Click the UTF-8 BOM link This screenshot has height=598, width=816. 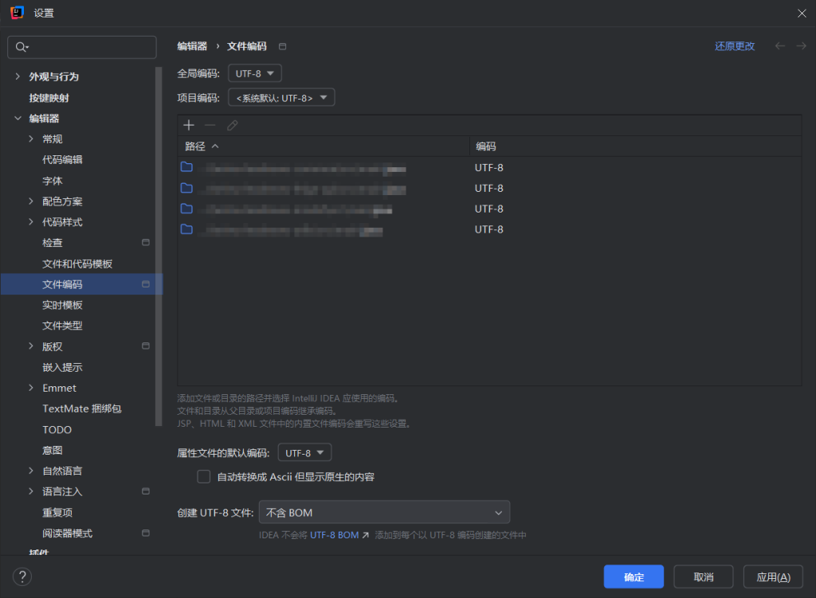click(x=335, y=535)
